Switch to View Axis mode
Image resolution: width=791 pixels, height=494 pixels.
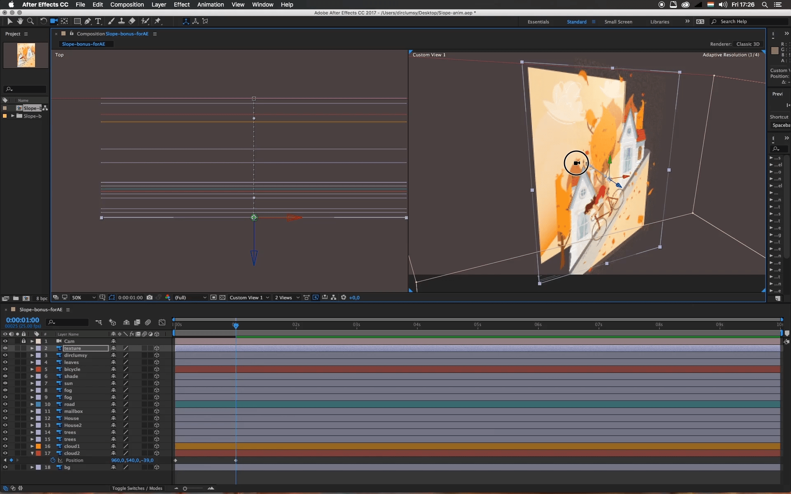[x=205, y=21]
